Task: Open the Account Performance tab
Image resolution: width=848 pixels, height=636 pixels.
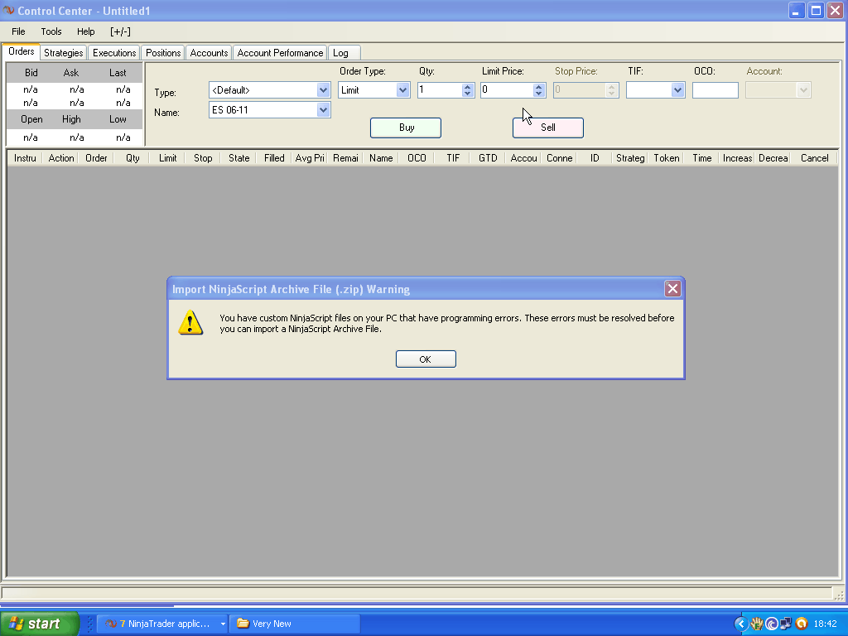Action: click(x=280, y=52)
